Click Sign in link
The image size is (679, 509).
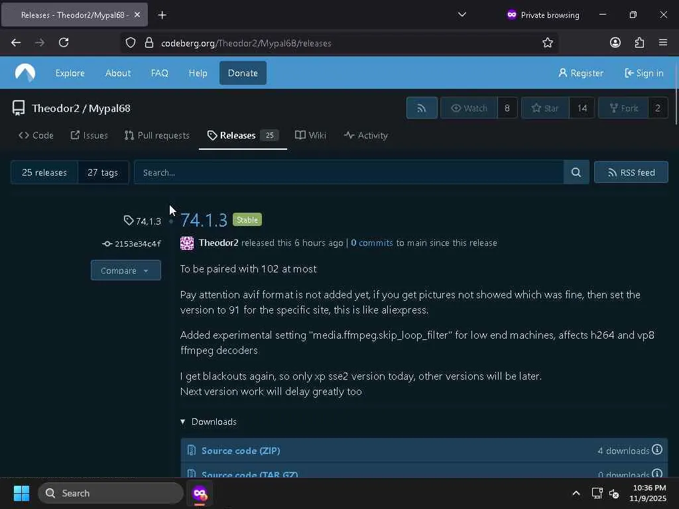(x=644, y=73)
